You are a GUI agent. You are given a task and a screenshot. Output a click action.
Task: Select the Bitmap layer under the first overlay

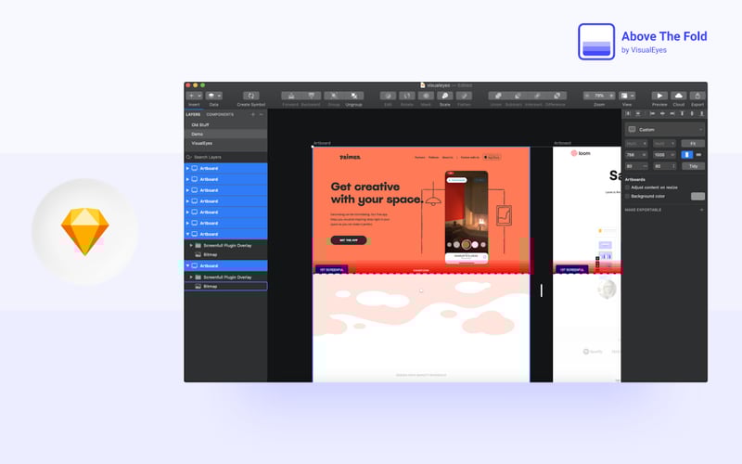click(225, 254)
